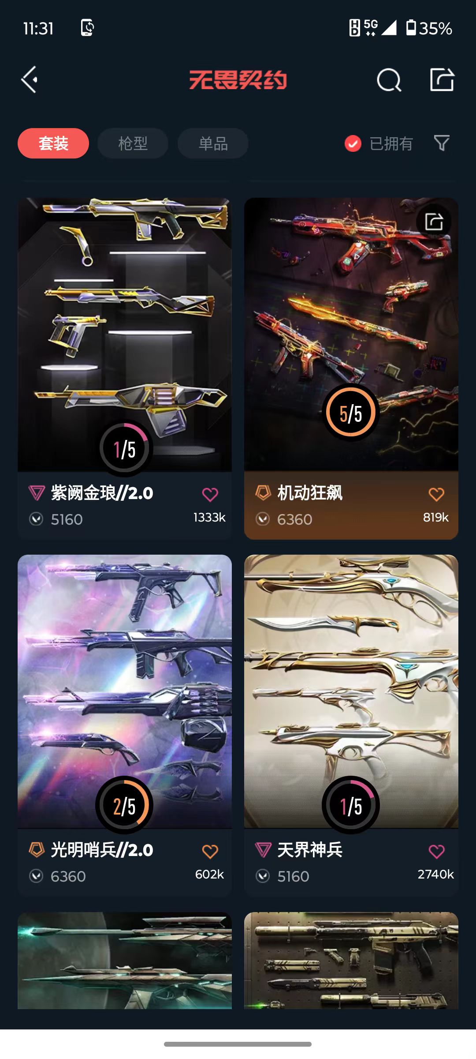
Task: Tap the back arrow icon
Action: tap(30, 80)
